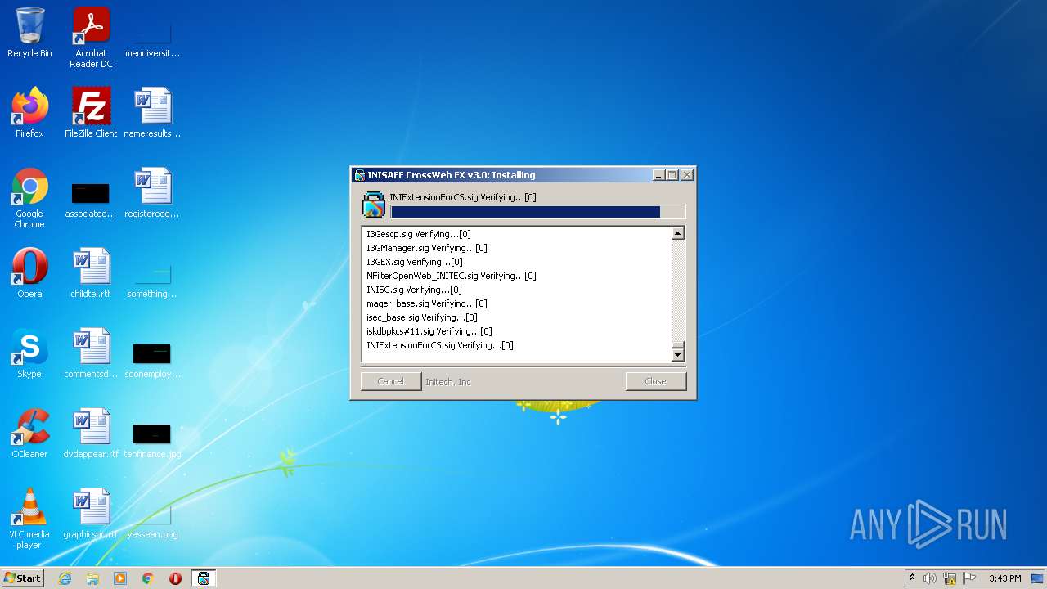Open the Start menu
The image size is (1047, 589).
click(x=22, y=578)
